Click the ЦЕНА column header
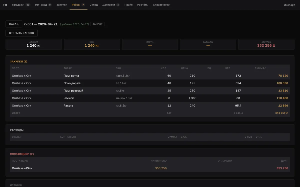This screenshot has width=300, height=187. 184,68
